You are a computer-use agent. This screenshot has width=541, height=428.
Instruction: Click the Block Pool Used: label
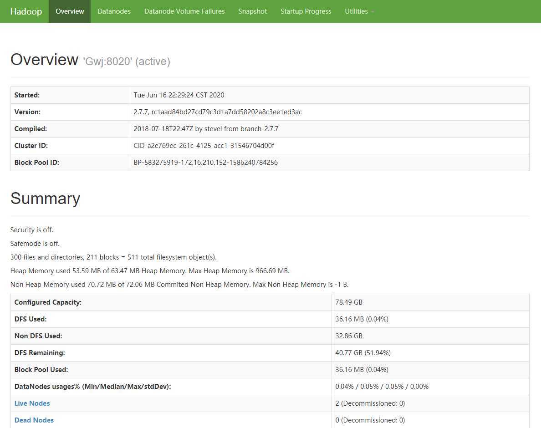pyautogui.click(x=41, y=370)
